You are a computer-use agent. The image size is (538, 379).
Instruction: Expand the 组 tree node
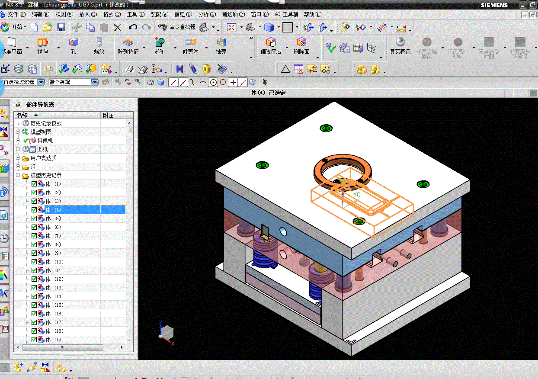coord(18,167)
